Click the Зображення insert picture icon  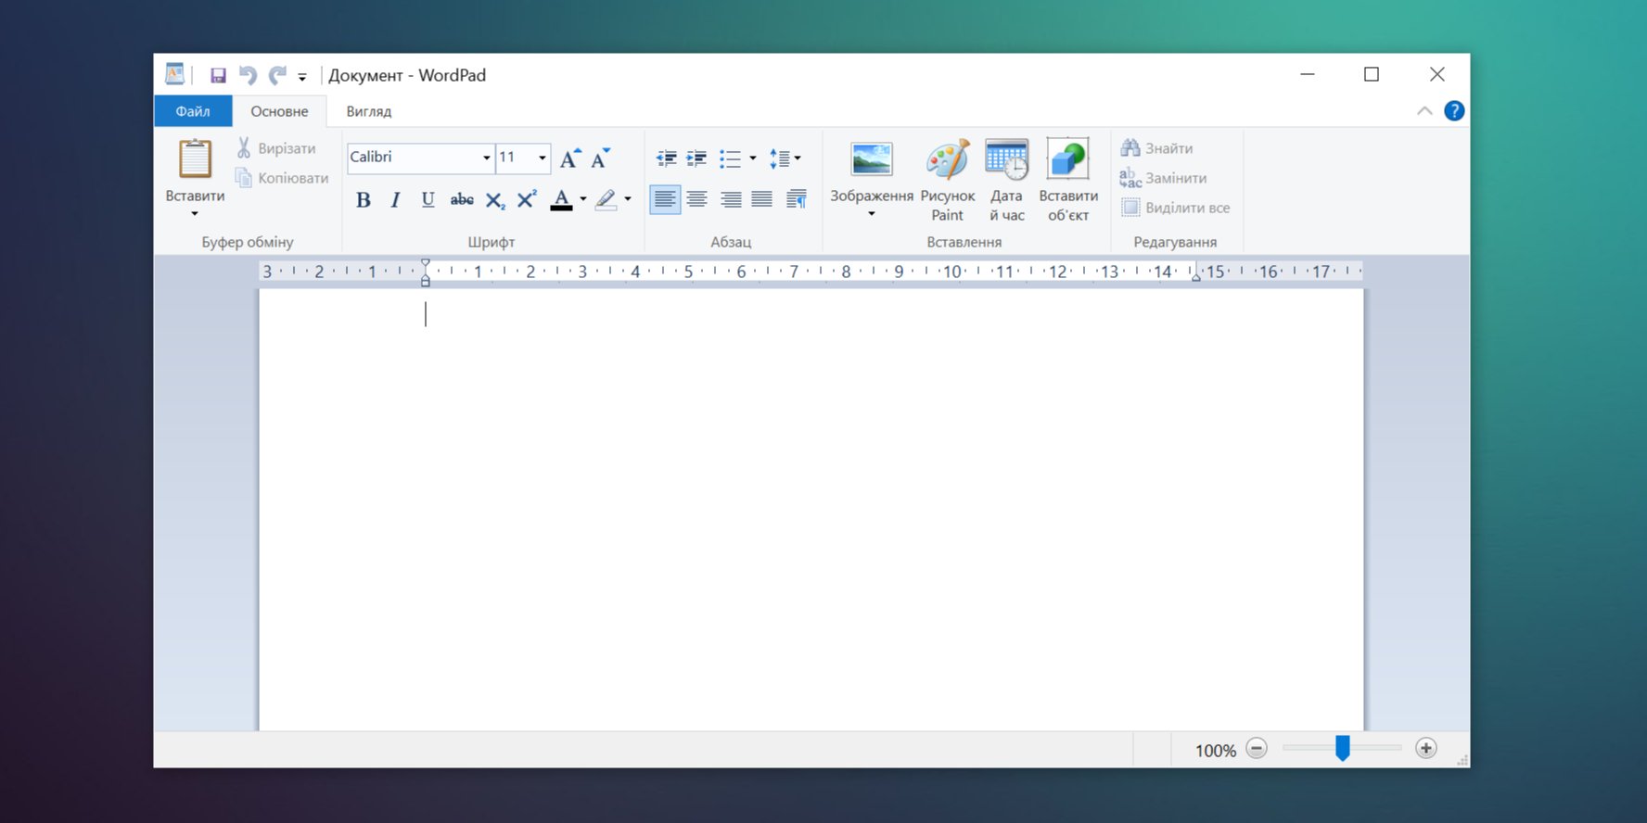point(872,159)
